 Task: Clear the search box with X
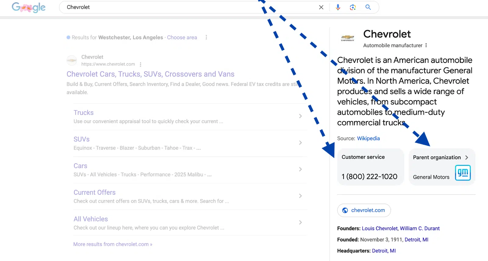pyautogui.click(x=321, y=7)
